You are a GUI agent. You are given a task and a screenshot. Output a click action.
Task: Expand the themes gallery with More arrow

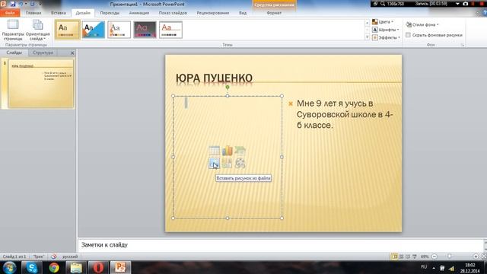click(x=367, y=37)
